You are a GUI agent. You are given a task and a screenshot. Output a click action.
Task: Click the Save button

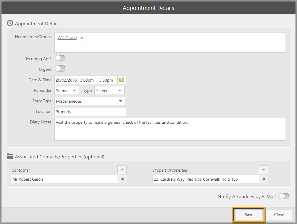click(249, 215)
